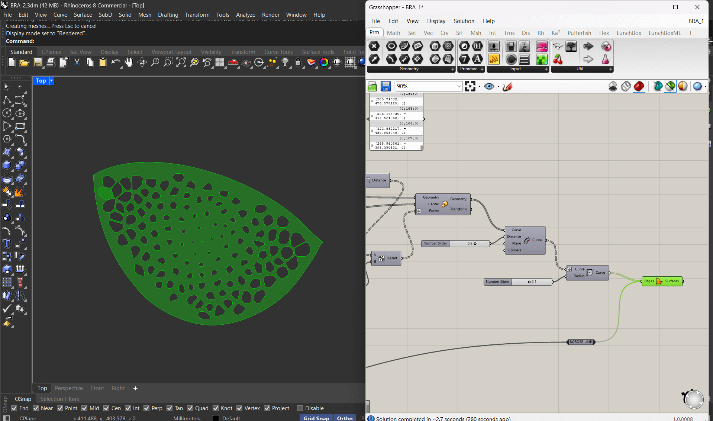Click the Undo arrow icon

(115, 62)
